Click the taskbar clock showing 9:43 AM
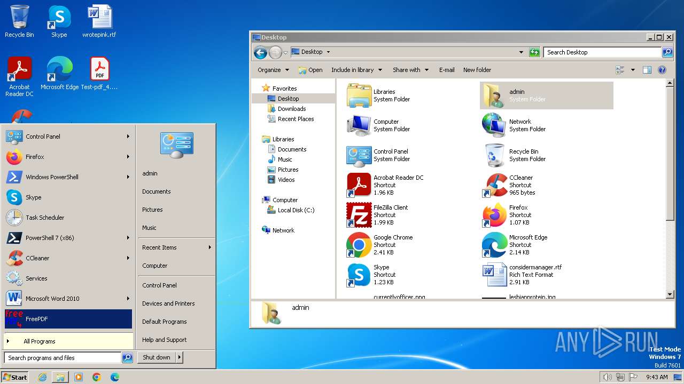Image resolution: width=684 pixels, height=384 pixels. point(657,377)
